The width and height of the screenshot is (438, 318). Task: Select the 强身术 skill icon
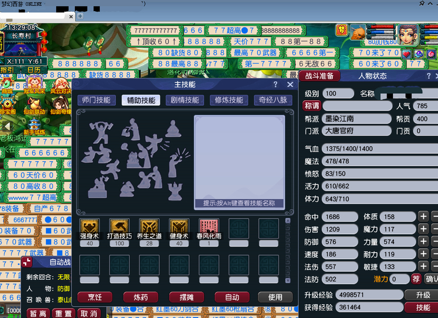(x=90, y=226)
